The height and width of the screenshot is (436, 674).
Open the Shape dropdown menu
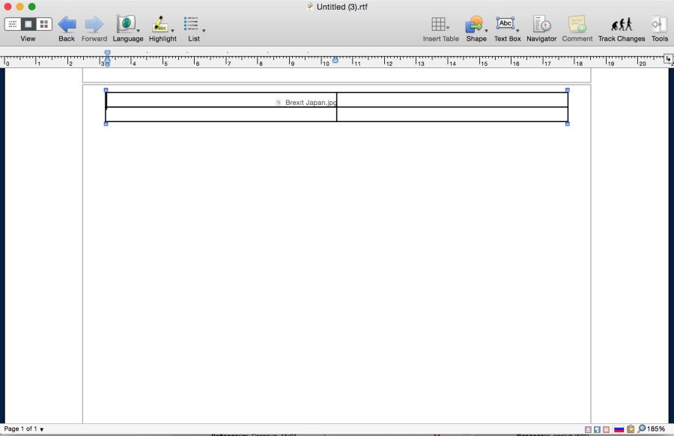tap(487, 31)
